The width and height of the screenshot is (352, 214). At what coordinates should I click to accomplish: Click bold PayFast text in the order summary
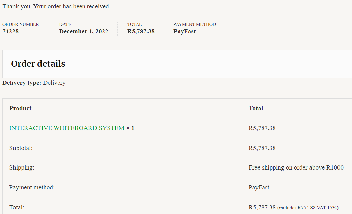185,31
